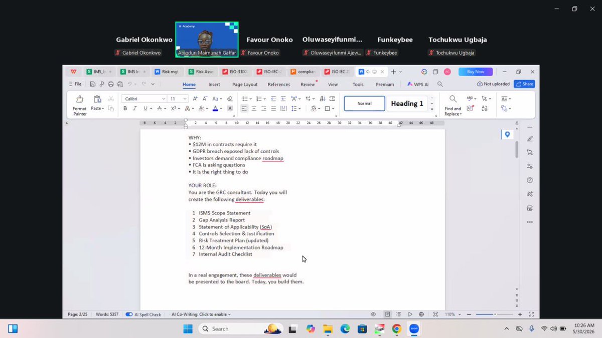
Task: Open the Review ribbon tab
Action: [308, 85]
